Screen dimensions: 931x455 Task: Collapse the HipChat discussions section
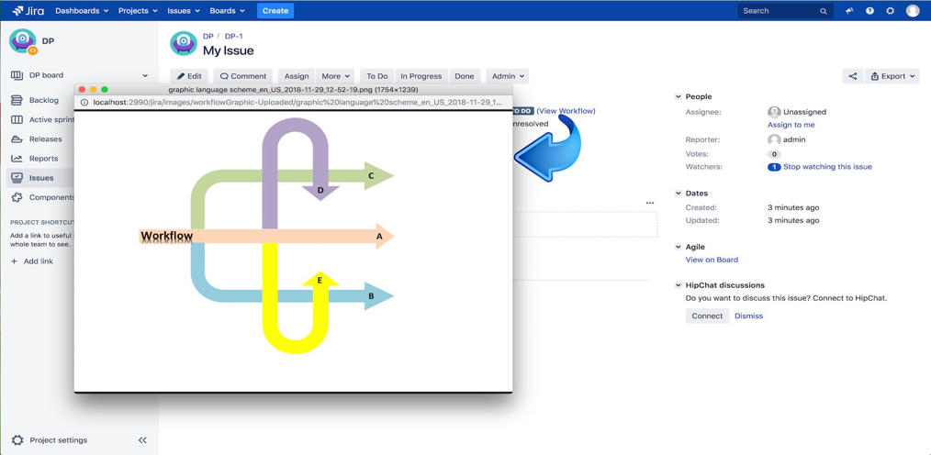point(679,285)
